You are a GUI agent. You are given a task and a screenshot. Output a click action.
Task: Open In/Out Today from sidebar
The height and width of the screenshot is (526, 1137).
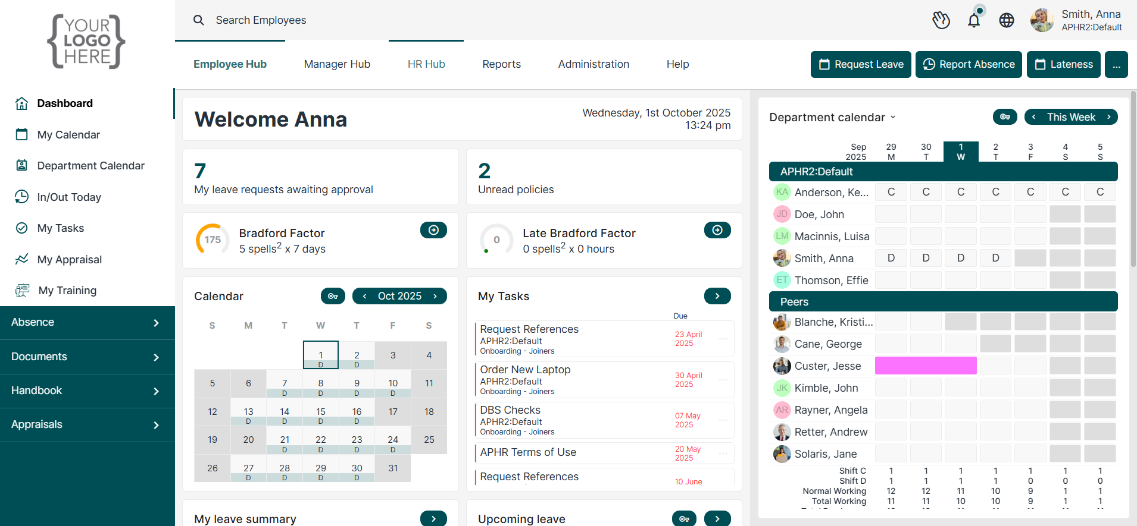(69, 197)
